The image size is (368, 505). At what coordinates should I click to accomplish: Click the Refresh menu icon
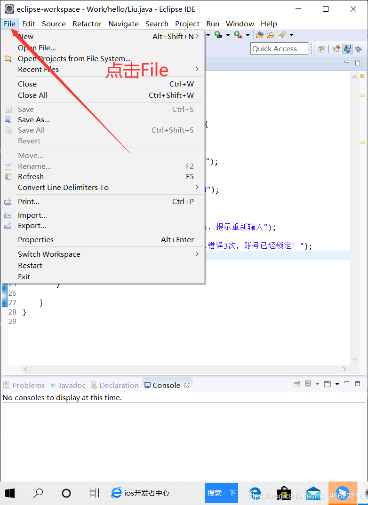(x=8, y=176)
